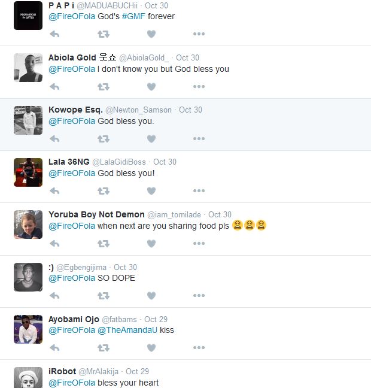Like the Yoruba Boy Not Demon tweet
This screenshot has width=371, height=388.
151,244
